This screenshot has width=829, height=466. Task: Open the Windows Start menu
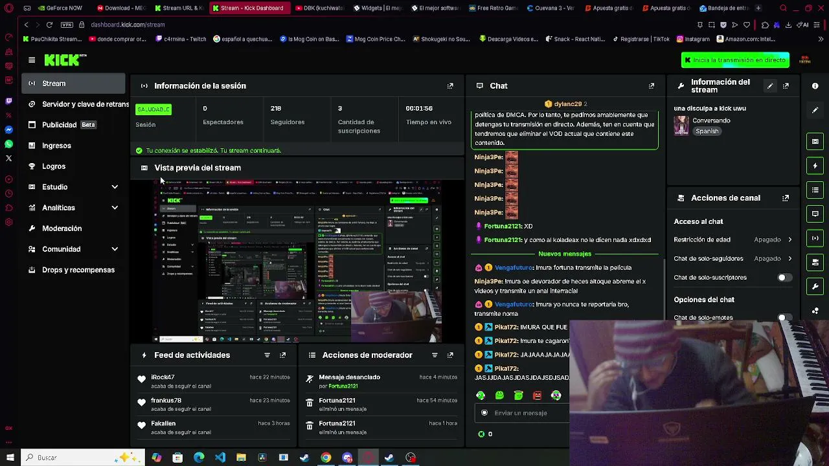point(10,458)
